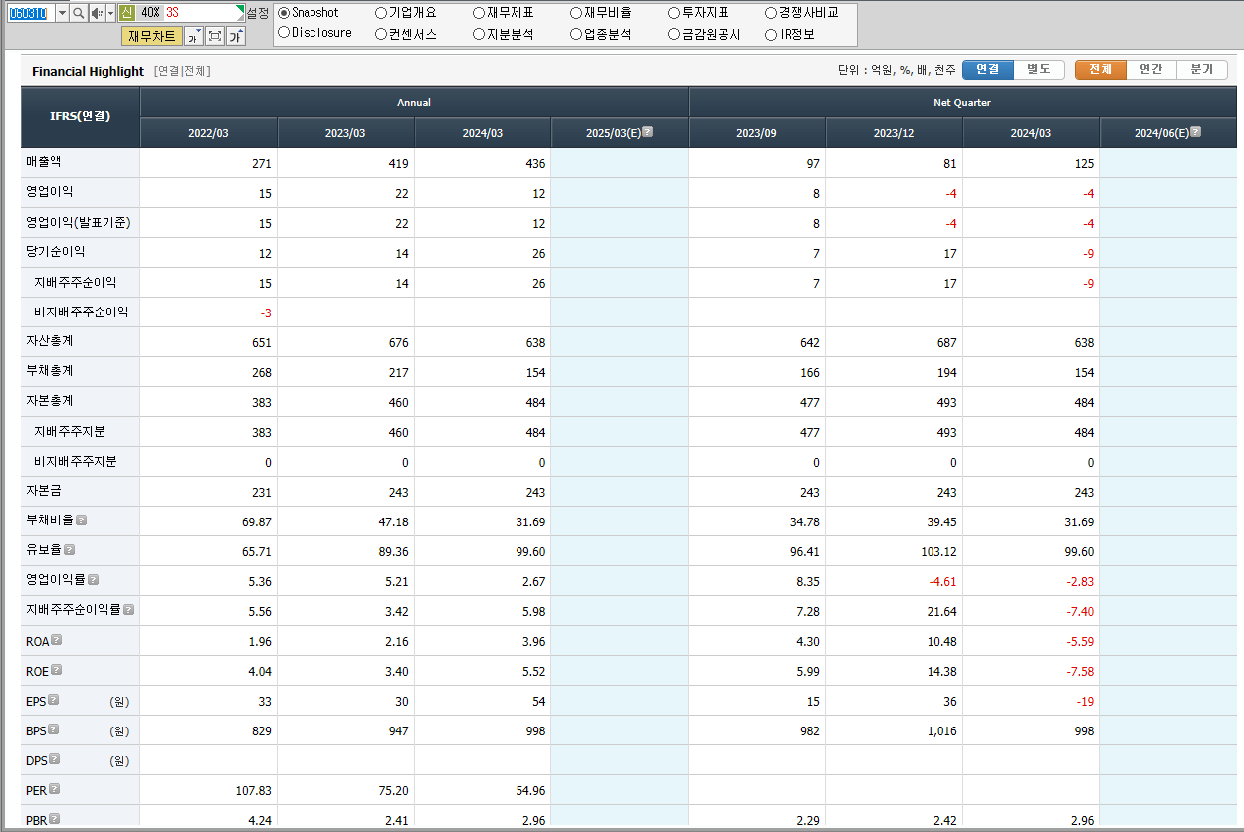Image resolution: width=1244 pixels, height=832 pixels.
Task: Open the stock code dropdown arrow
Action: click(x=62, y=13)
